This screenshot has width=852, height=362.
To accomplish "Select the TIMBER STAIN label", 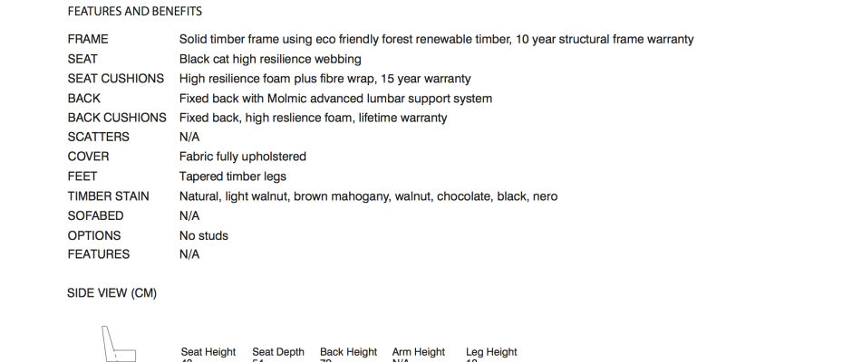I will coord(109,196).
